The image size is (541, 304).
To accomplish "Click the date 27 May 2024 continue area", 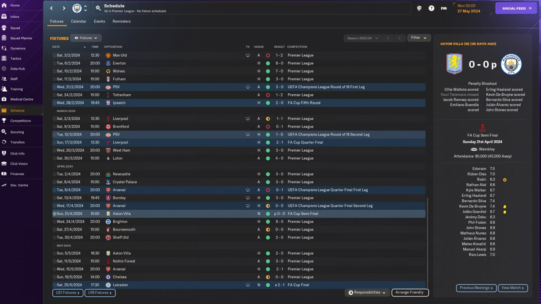I will click(x=472, y=8).
